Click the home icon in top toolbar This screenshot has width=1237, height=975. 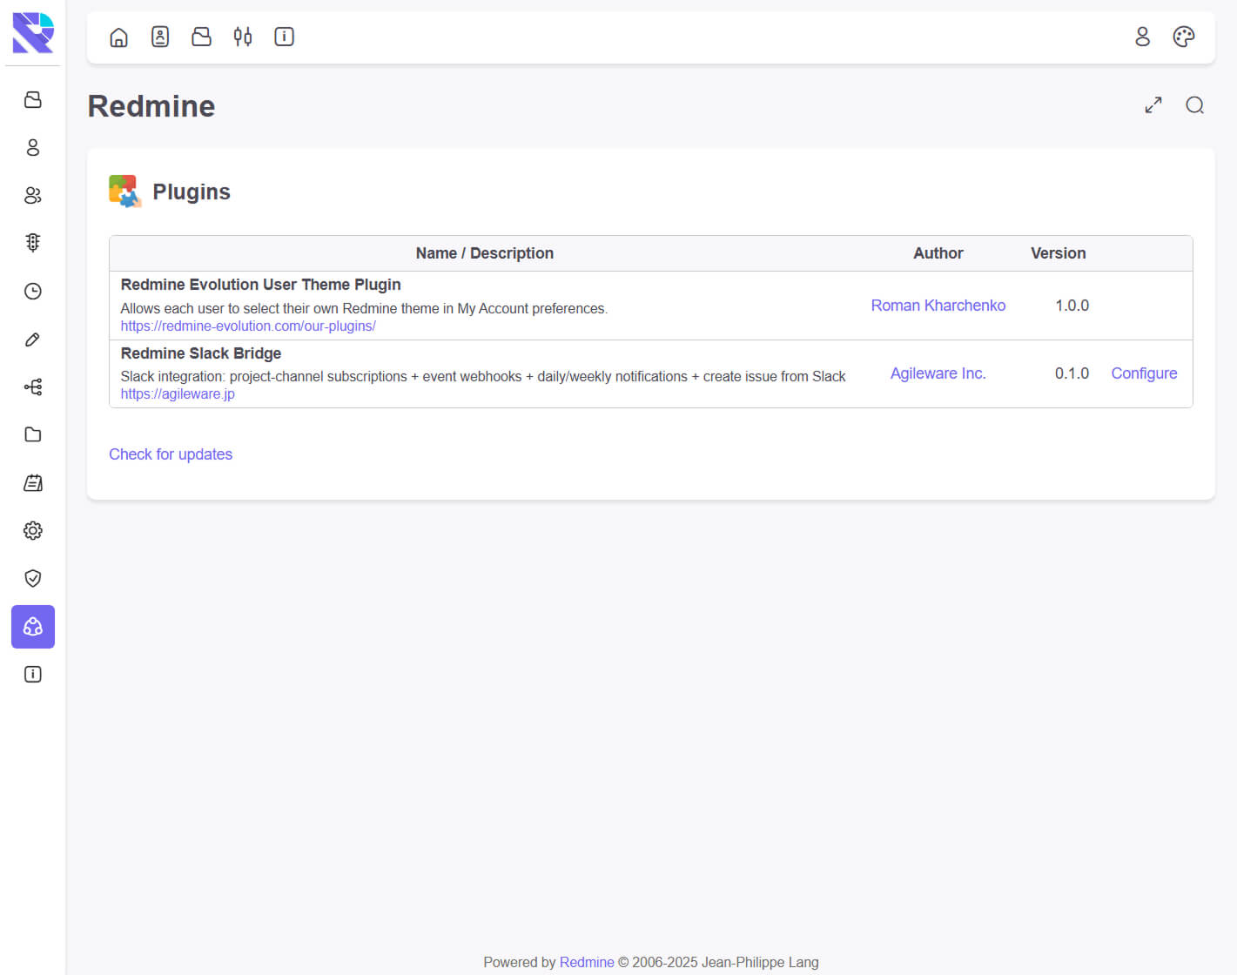pyautogui.click(x=118, y=37)
